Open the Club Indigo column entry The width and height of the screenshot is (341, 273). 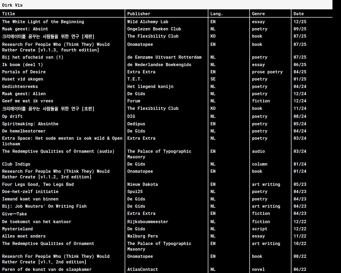16,164
